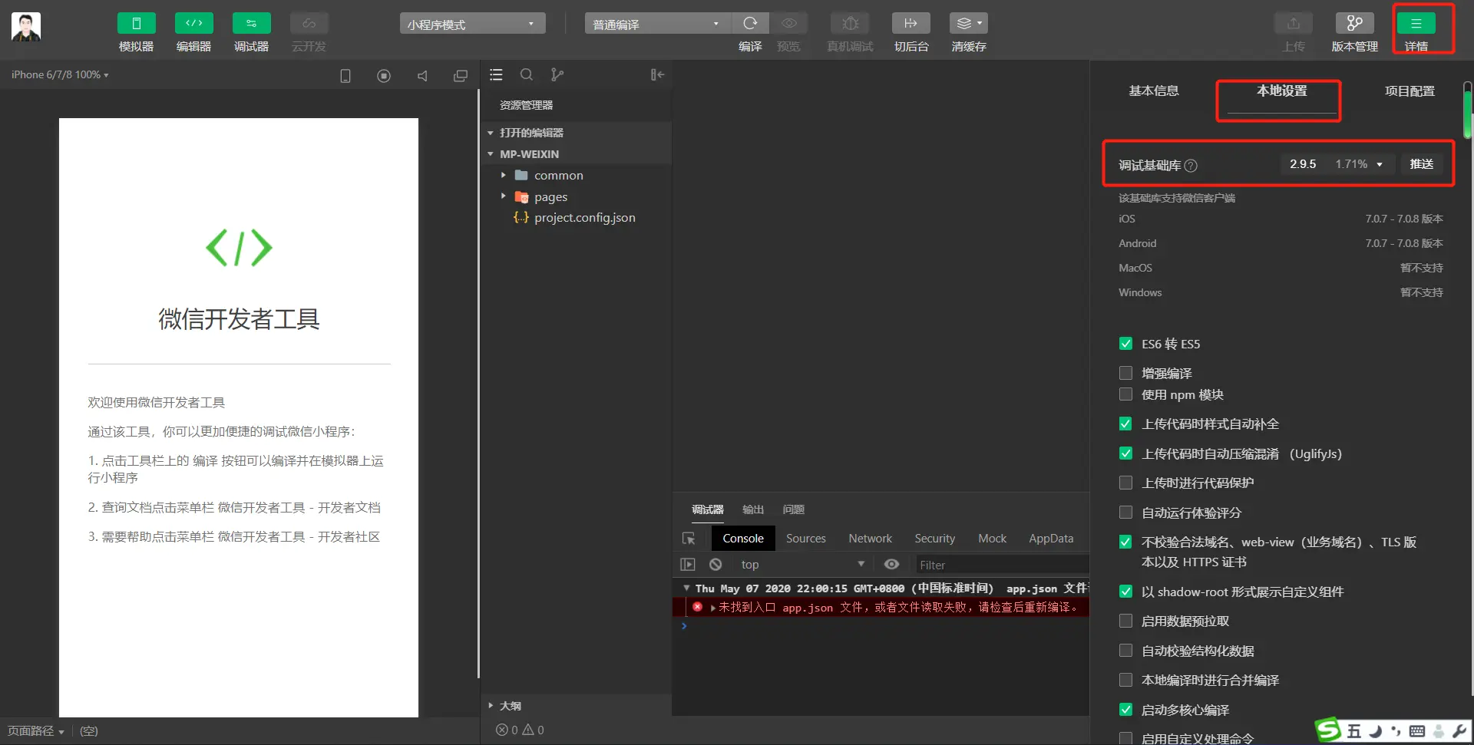
Task: Click the 编译 compile refresh icon
Action: point(750,24)
